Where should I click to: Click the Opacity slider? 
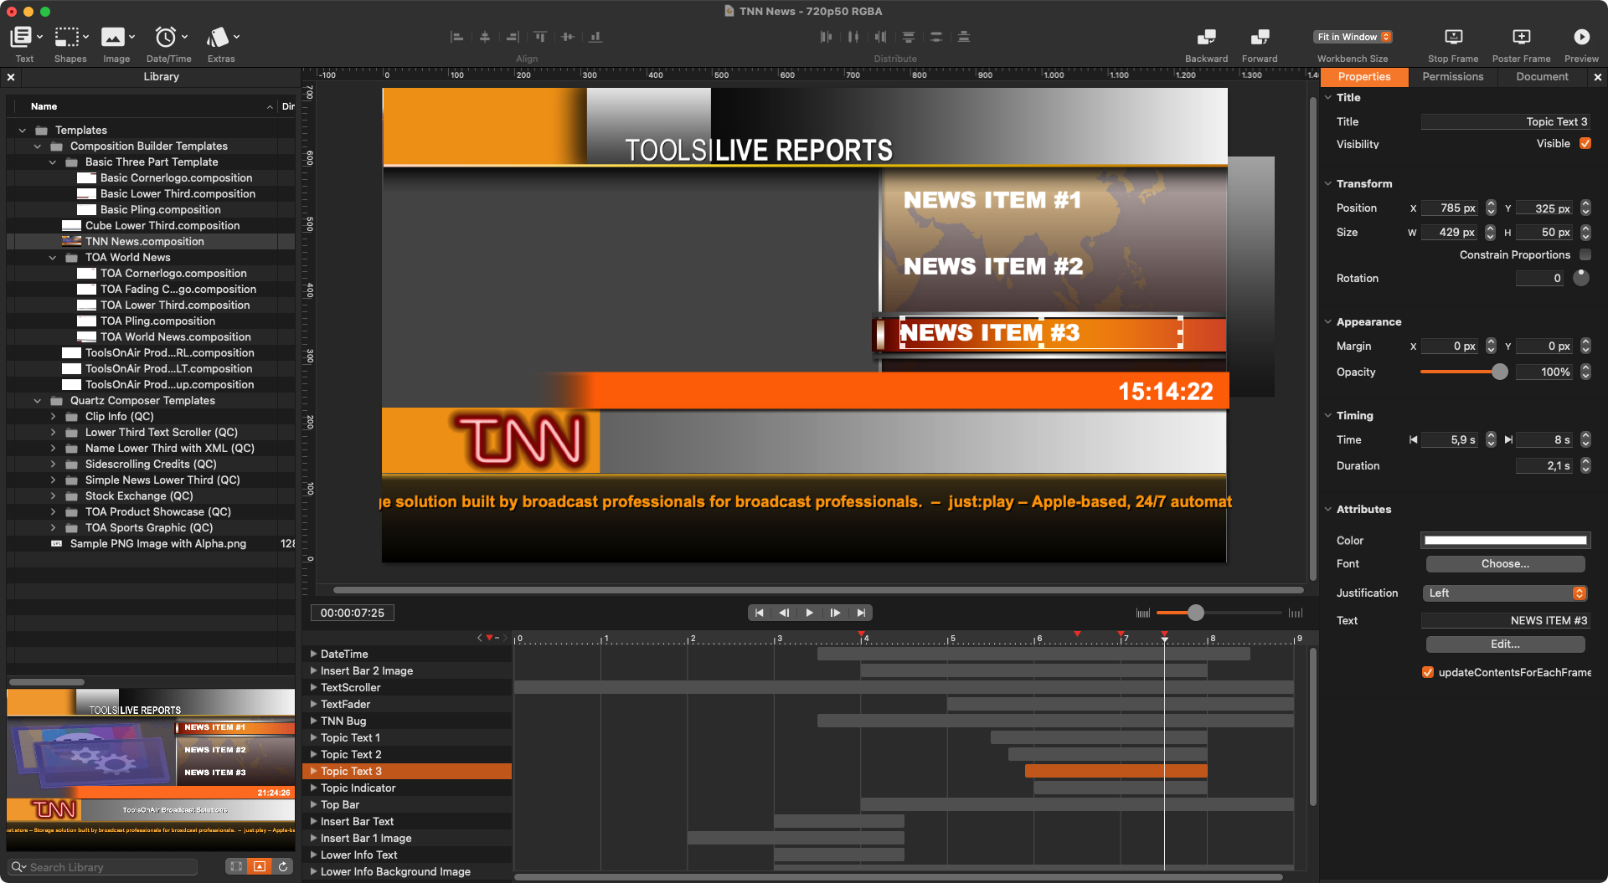tap(1462, 372)
